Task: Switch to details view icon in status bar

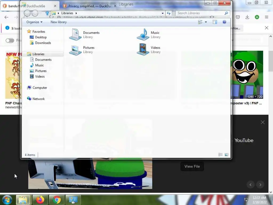Action: point(220,155)
